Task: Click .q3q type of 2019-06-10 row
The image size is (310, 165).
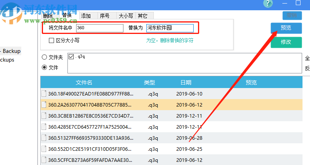Action: pos(153,94)
